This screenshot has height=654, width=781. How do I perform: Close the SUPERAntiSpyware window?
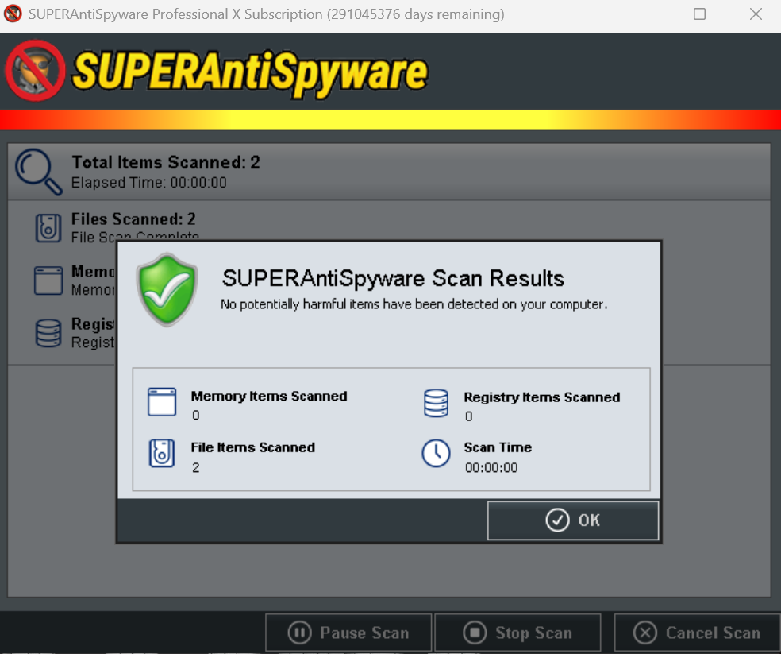pyautogui.click(x=756, y=14)
